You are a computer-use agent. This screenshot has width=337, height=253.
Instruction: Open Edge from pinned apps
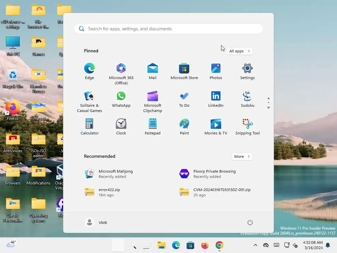(x=90, y=71)
